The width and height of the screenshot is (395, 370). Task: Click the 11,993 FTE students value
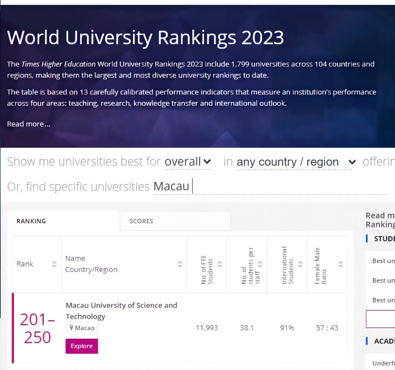207,328
